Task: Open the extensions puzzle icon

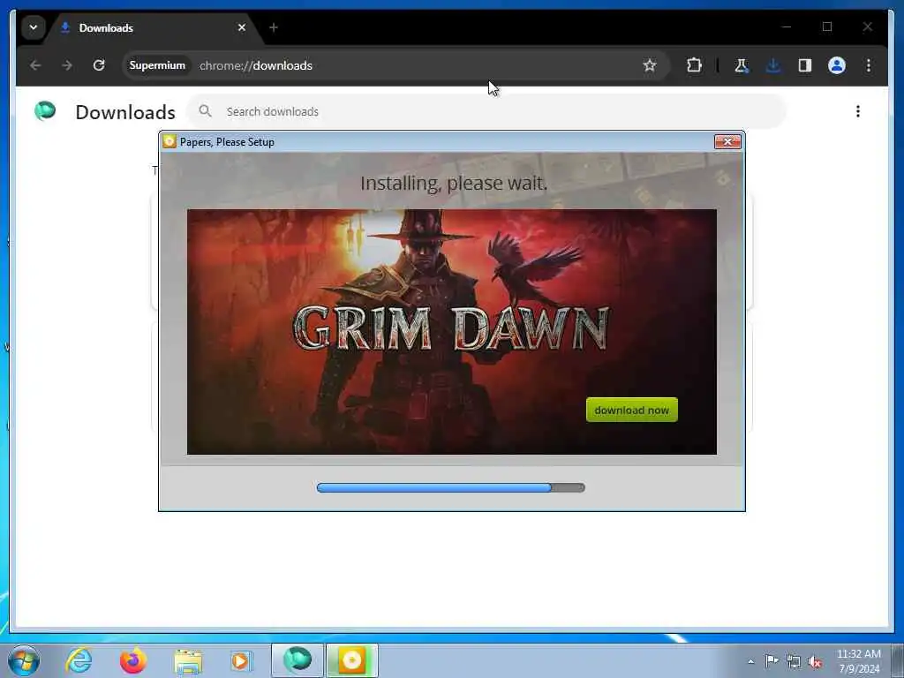Action: (694, 65)
